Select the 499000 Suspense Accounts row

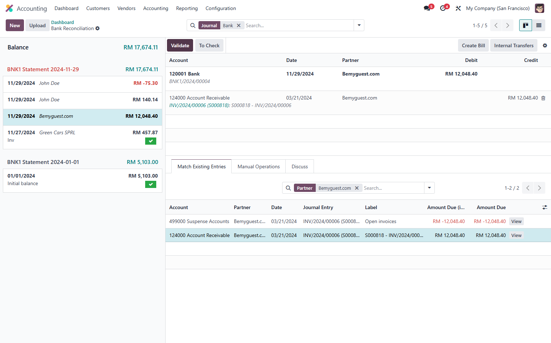click(358, 221)
